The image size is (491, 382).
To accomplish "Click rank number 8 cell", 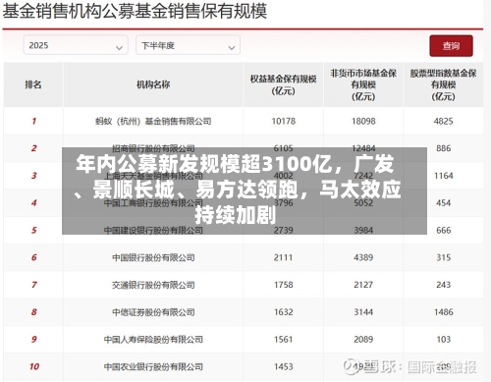I will pos(33,312).
